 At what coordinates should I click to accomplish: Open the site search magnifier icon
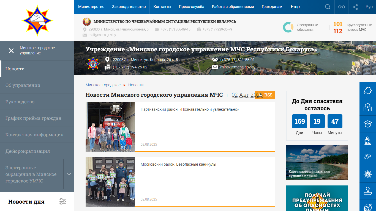point(328,7)
